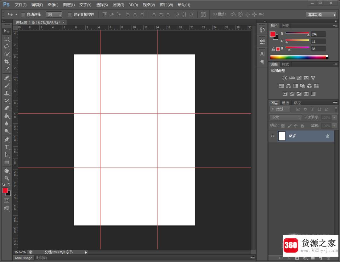Toggle type layer filter
340x262 pixels.
(x=312, y=109)
